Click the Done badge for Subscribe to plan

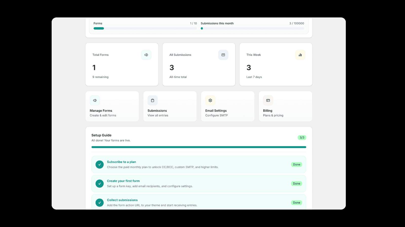pos(297,164)
